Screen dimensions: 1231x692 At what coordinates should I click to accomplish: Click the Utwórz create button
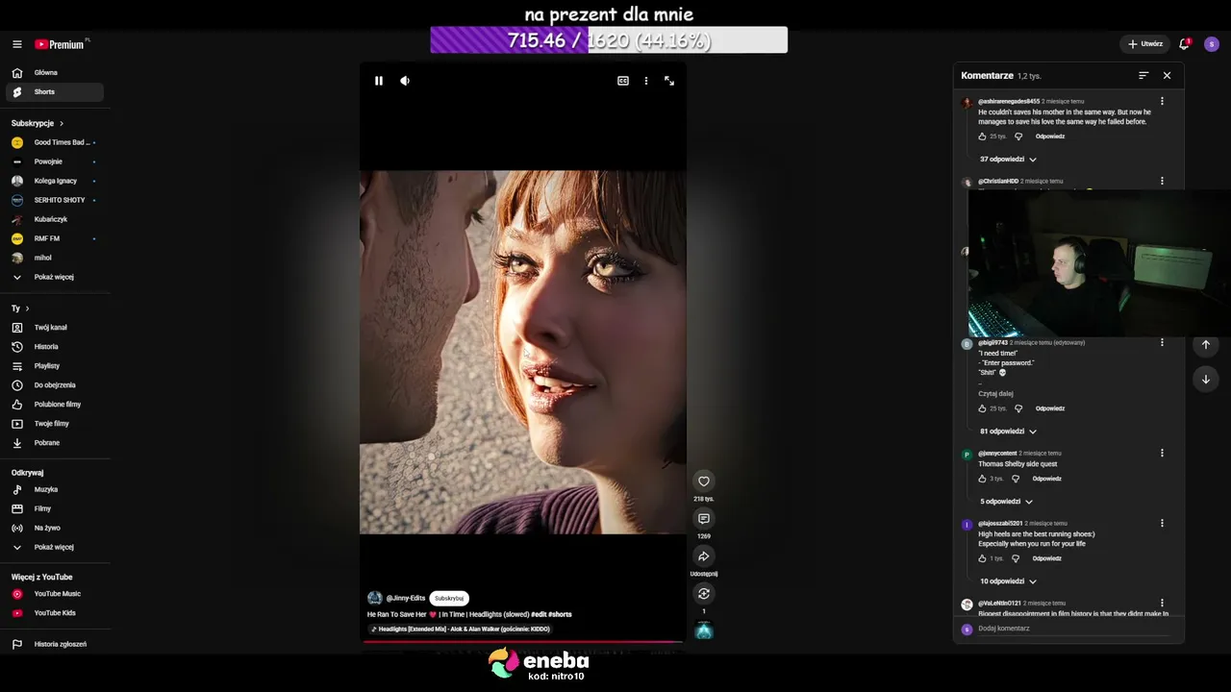click(x=1145, y=44)
